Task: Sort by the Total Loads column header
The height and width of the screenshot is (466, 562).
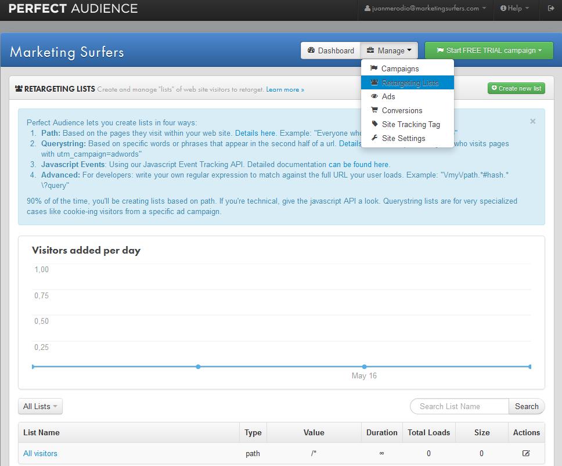Action: click(428, 433)
